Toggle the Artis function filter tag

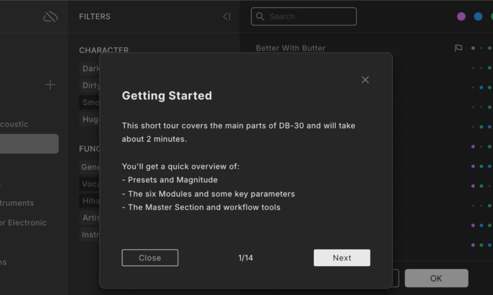click(x=91, y=218)
